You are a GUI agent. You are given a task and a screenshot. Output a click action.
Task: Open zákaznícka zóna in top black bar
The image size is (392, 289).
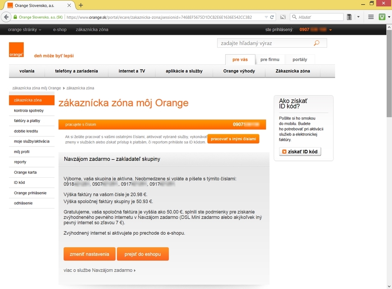92,30
